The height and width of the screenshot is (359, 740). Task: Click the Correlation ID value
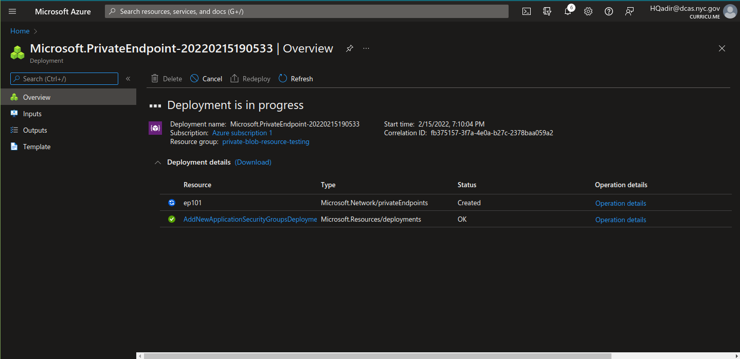pos(492,133)
